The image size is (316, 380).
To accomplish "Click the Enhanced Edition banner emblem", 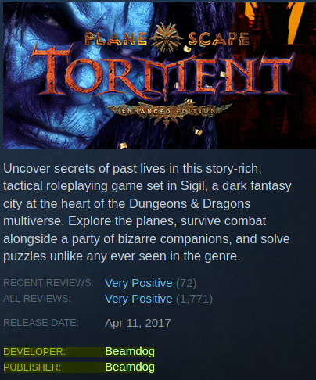I will pos(168,113).
